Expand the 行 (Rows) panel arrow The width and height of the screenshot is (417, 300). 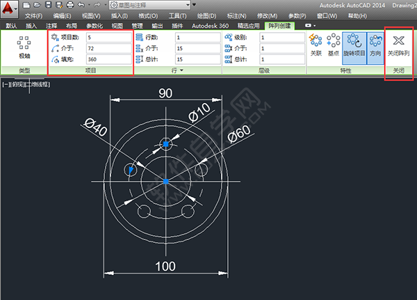[x=181, y=71]
